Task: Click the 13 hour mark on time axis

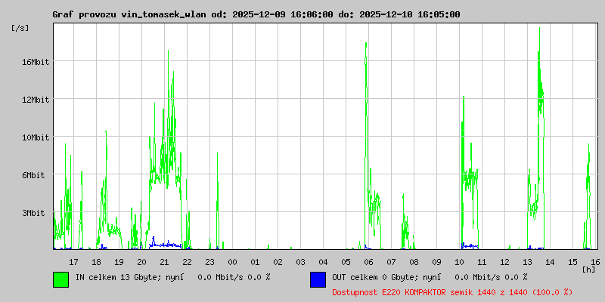Action: coord(527,262)
